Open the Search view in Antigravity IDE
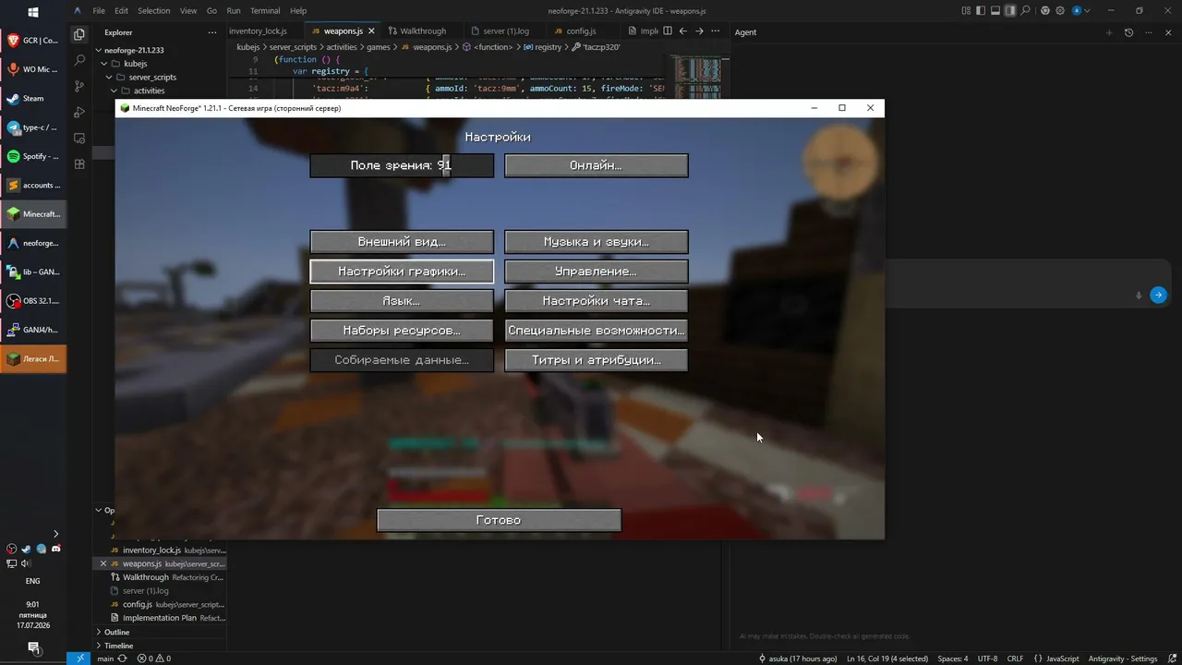The width and height of the screenshot is (1182, 665). click(x=79, y=60)
